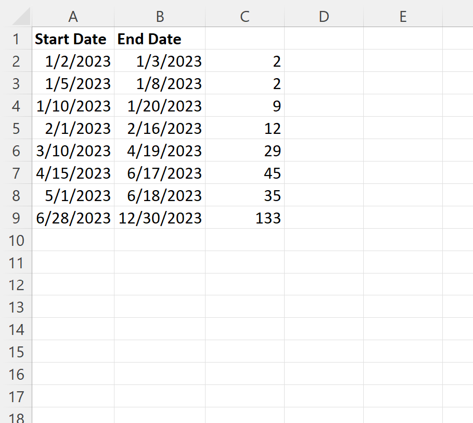Select row 1 header
The image size is (473, 423).
point(16,39)
